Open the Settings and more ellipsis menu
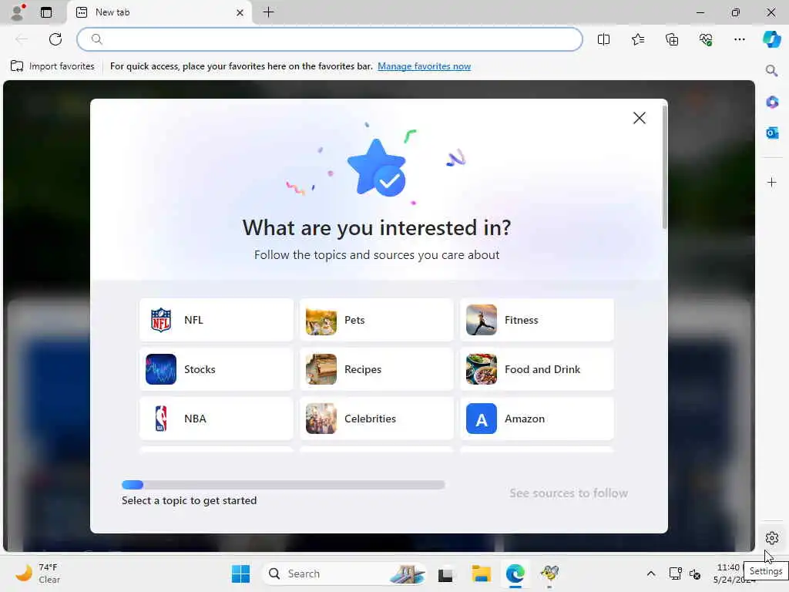 [739, 39]
